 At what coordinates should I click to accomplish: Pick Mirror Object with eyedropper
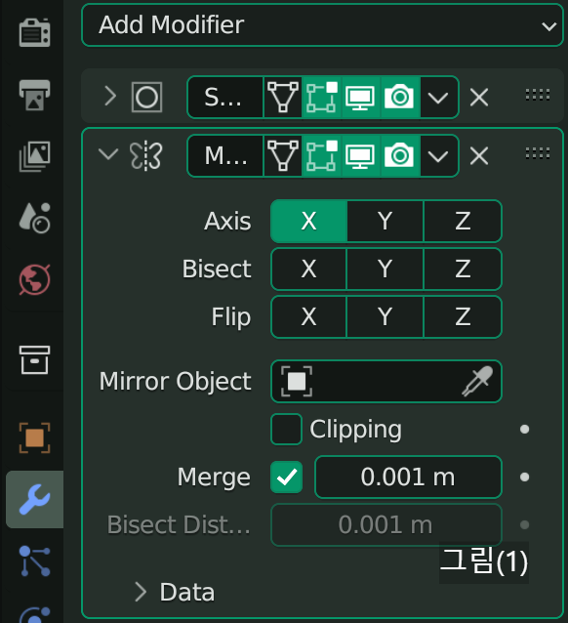pyautogui.click(x=477, y=382)
